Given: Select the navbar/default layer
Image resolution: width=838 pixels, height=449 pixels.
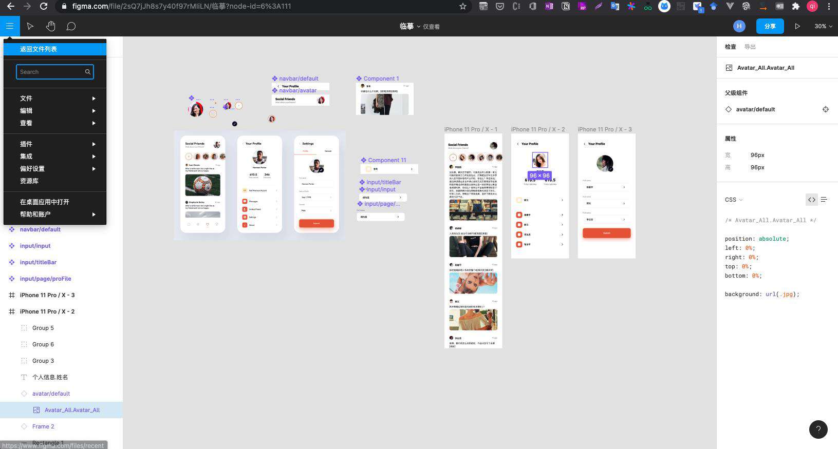Looking at the screenshot, I should tap(40, 229).
